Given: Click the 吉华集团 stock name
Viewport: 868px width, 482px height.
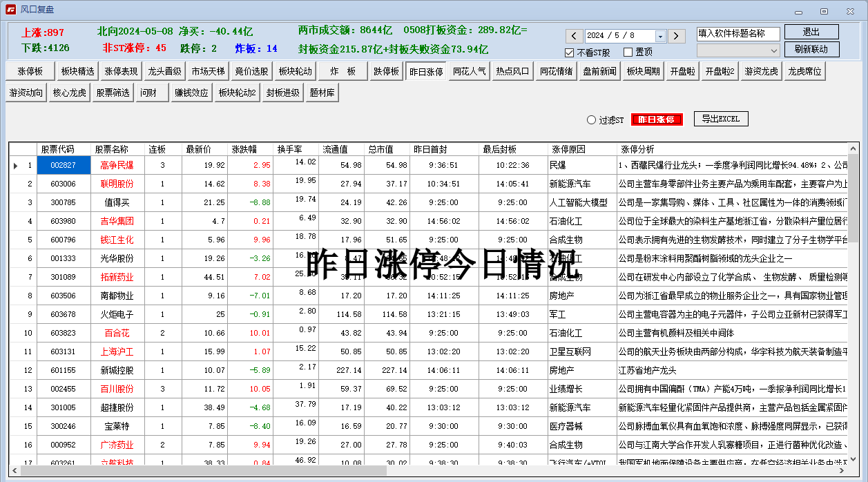Looking at the screenshot, I should point(117,222).
